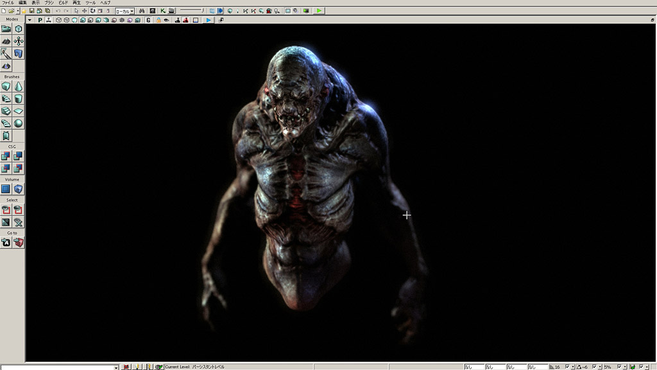Open command history dropdown in status bar
657x370 pixels.
[116, 367]
